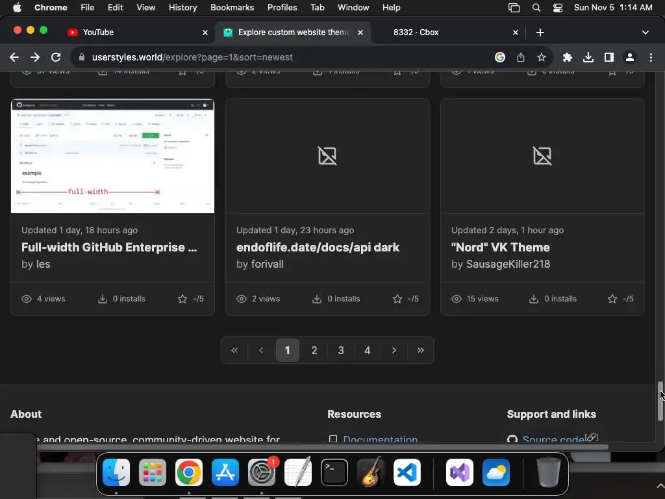Viewport: 665px width, 499px height.
Task: Click missing-image icon on endoflife.date card
Action: coord(327,156)
